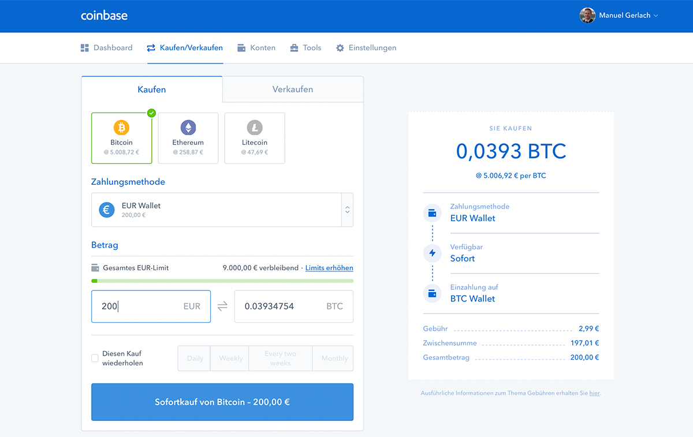This screenshot has width=693, height=437.
Task: Choose Daily repeat frequency
Action: [195, 358]
